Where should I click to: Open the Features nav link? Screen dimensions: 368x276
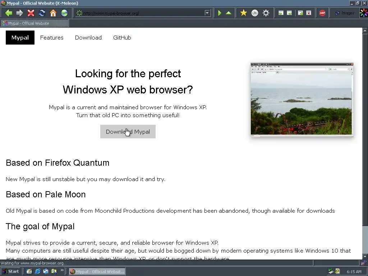click(52, 37)
